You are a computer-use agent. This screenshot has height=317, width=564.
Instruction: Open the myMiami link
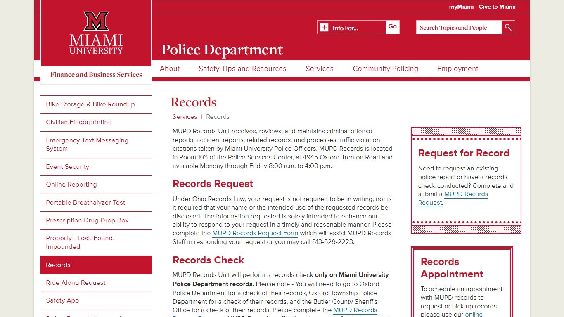tap(461, 7)
